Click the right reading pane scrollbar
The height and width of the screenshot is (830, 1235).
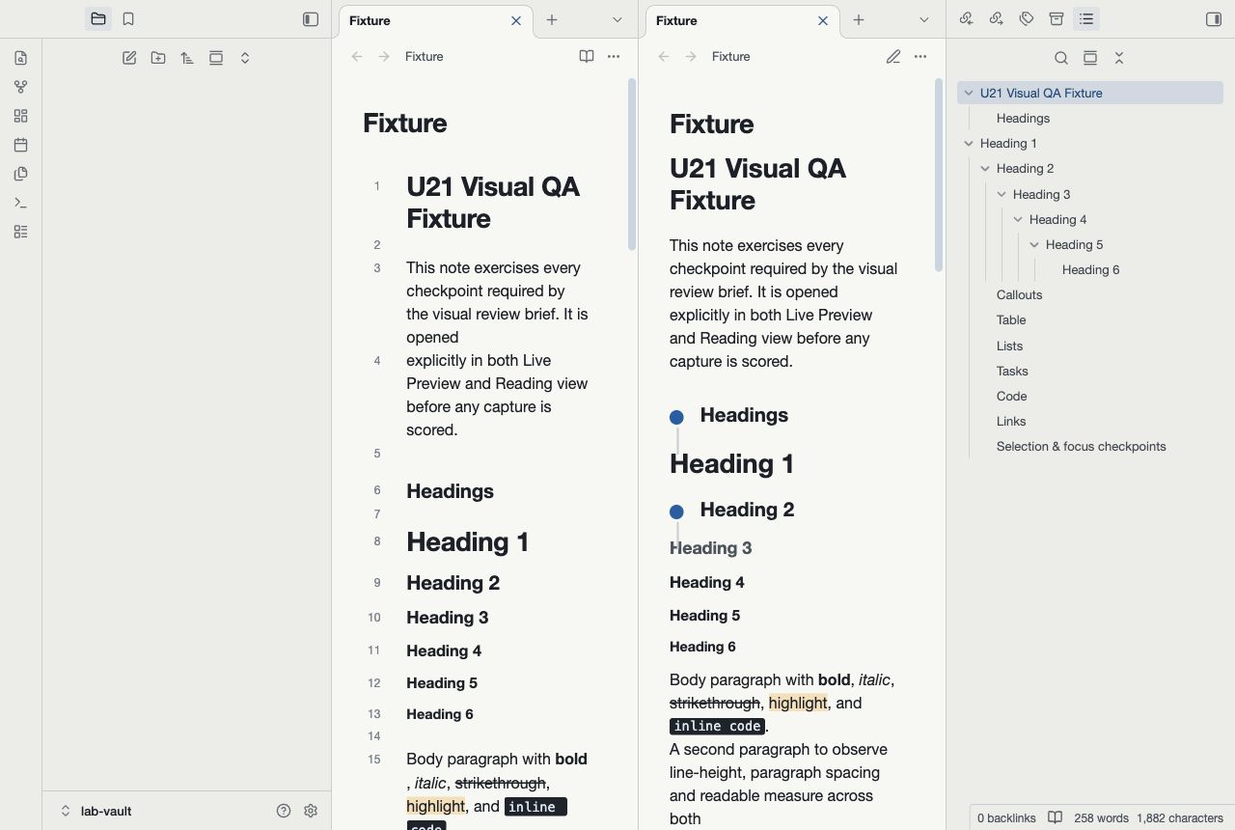[939, 175]
